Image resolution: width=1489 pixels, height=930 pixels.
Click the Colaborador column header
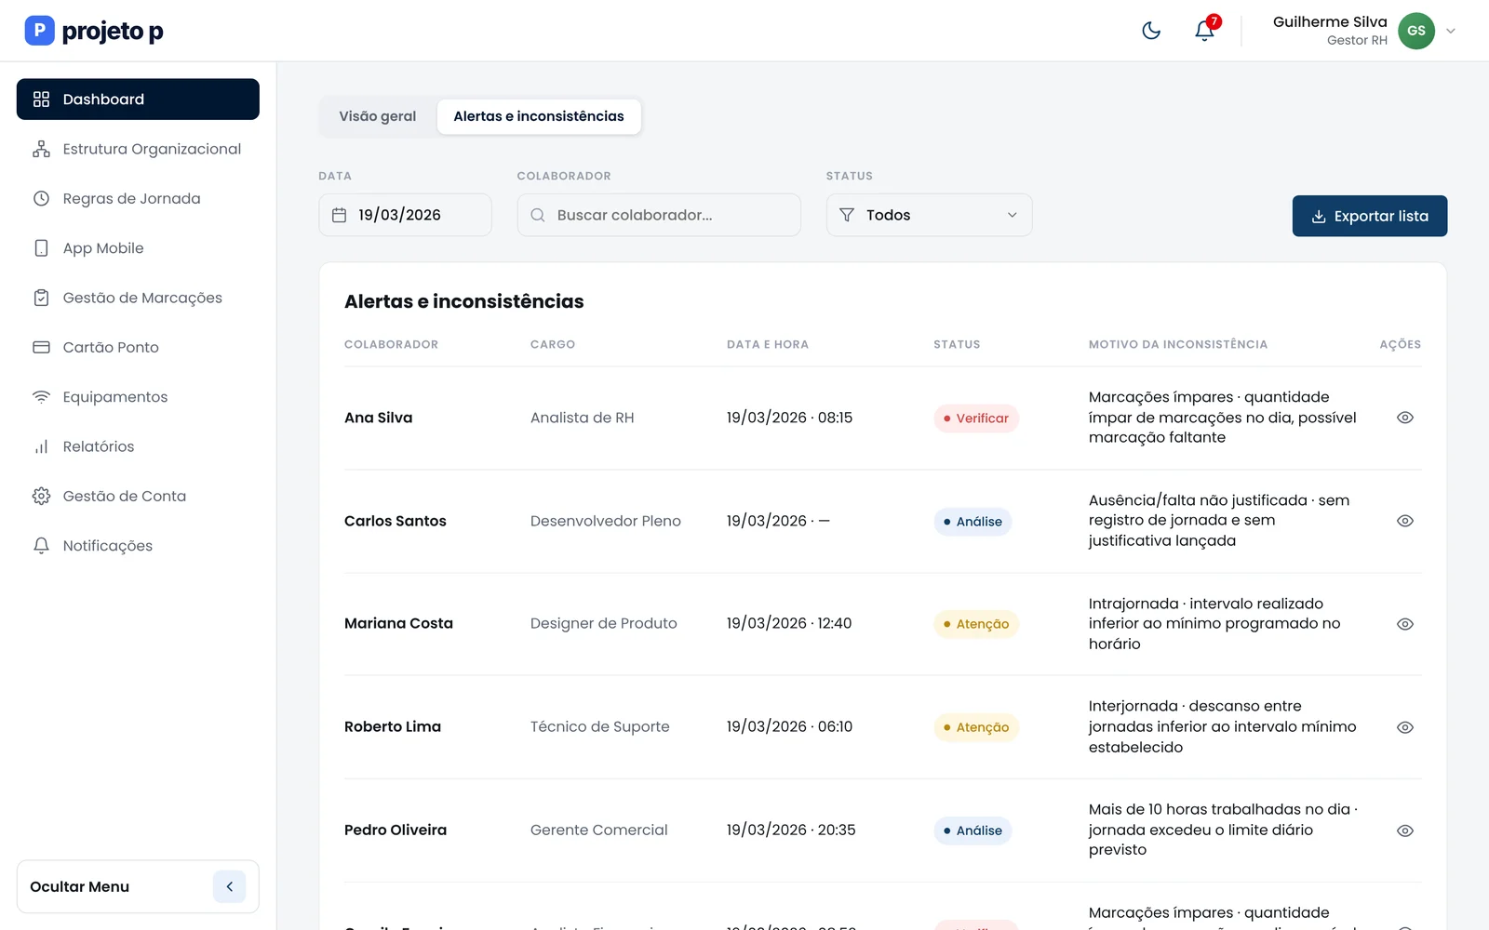[x=391, y=344]
